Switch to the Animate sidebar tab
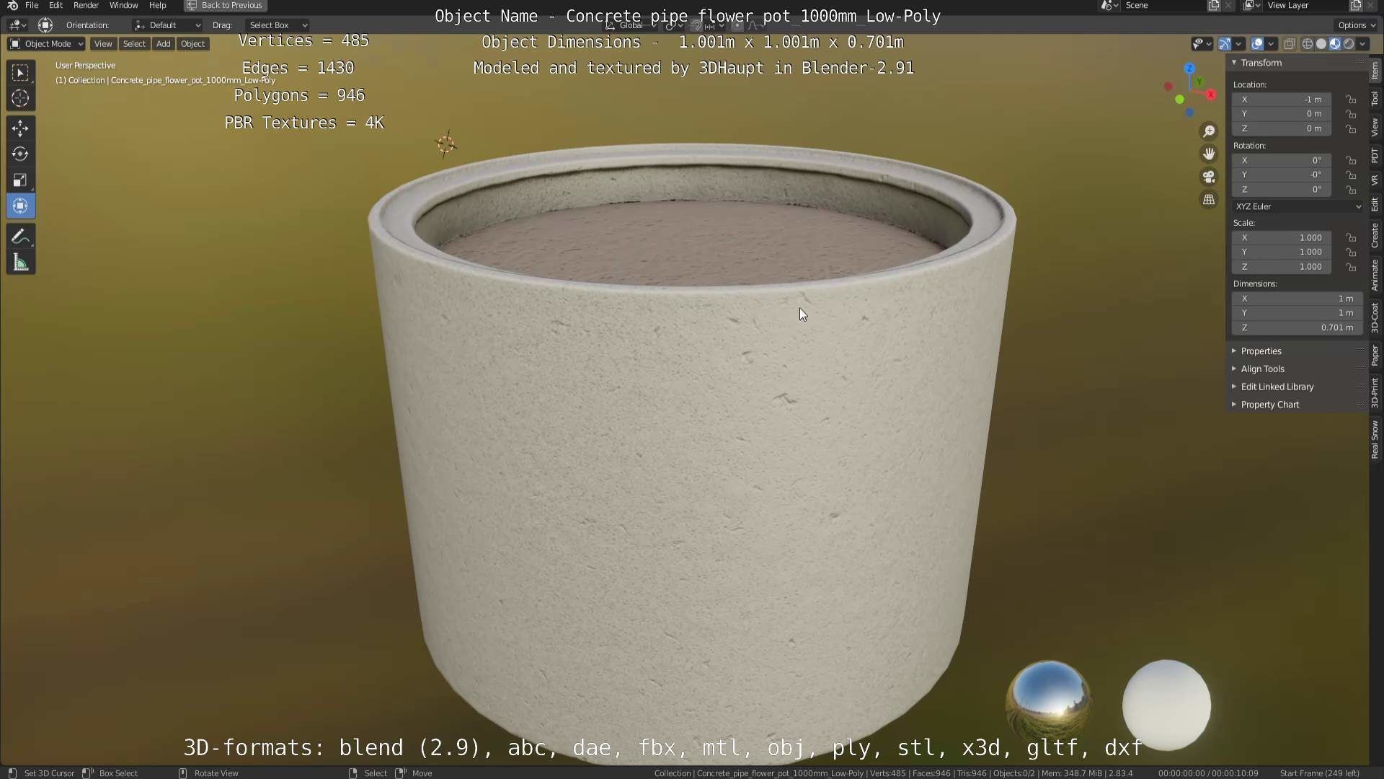The image size is (1384, 779). [1375, 274]
